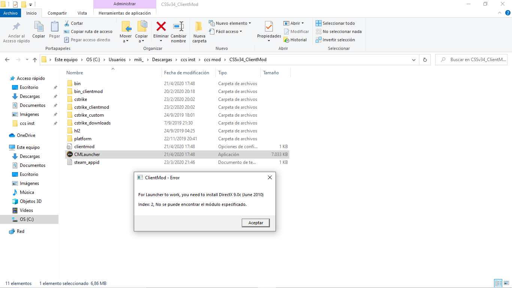Switch to large icons view toggle
512x288 pixels.
pyautogui.click(x=506, y=283)
